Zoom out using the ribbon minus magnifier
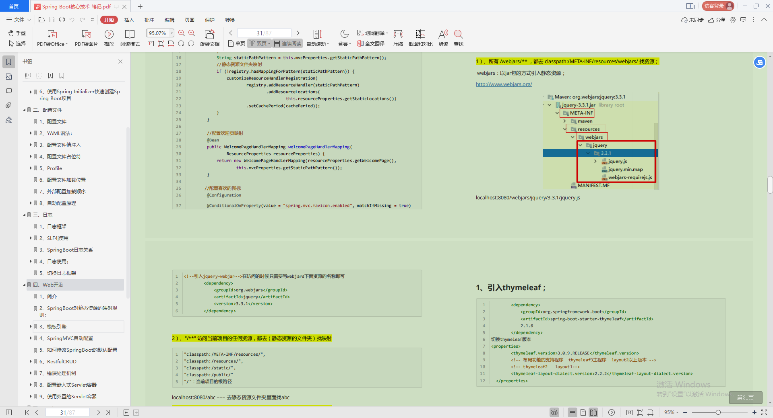 click(x=182, y=33)
